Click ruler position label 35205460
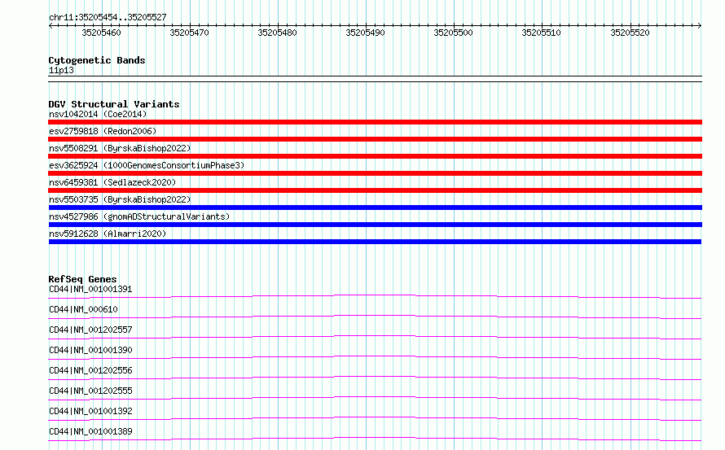 101,33
